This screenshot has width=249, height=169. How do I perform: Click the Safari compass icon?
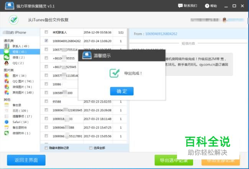tap(7, 122)
